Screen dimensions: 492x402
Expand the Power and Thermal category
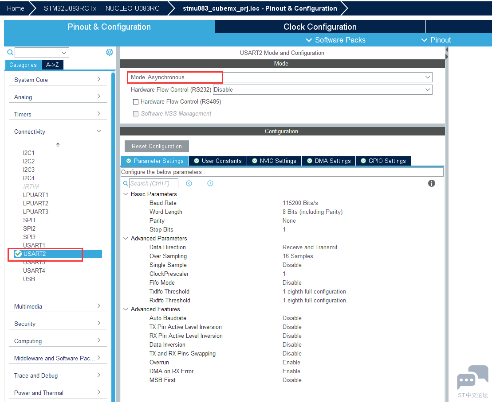pyautogui.click(x=58, y=392)
